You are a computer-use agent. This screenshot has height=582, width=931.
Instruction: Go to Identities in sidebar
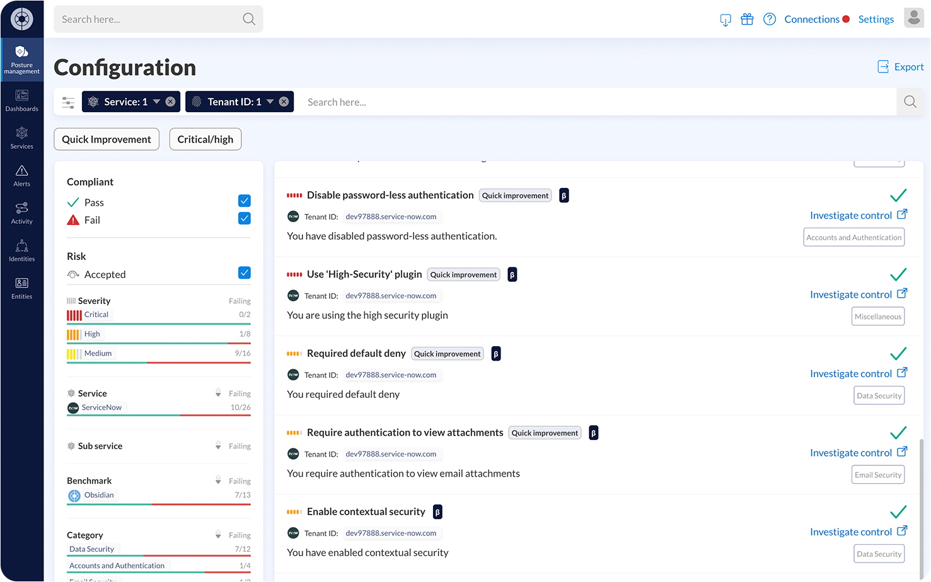click(21, 251)
